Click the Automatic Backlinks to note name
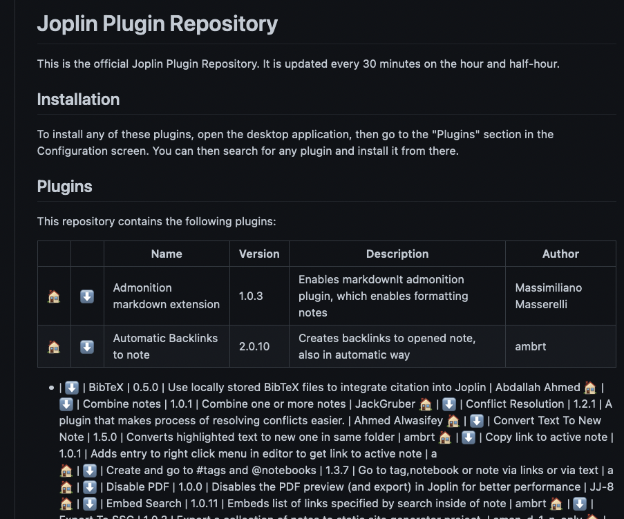The height and width of the screenshot is (519, 624). [x=165, y=346]
